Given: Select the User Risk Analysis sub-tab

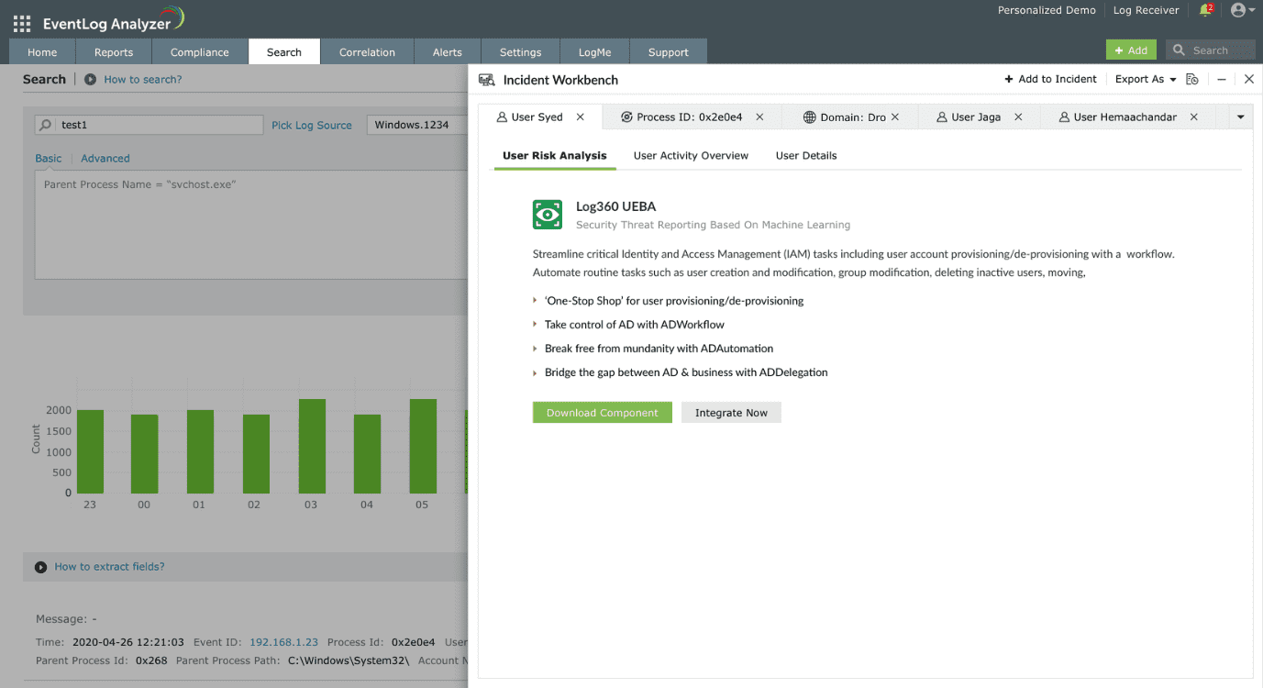Looking at the screenshot, I should 555,156.
